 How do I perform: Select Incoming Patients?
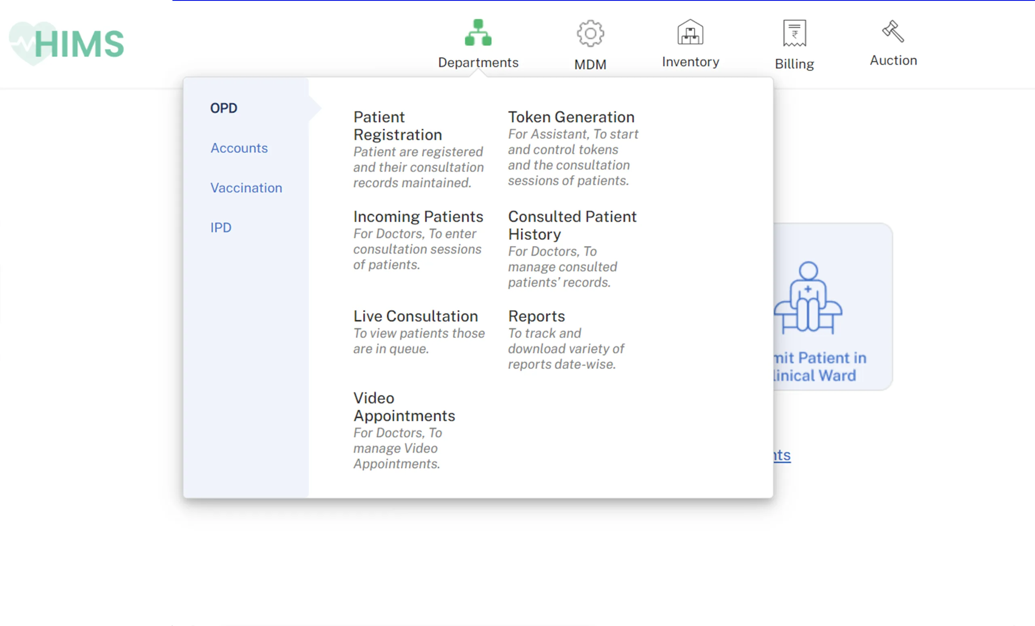click(x=418, y=216)
